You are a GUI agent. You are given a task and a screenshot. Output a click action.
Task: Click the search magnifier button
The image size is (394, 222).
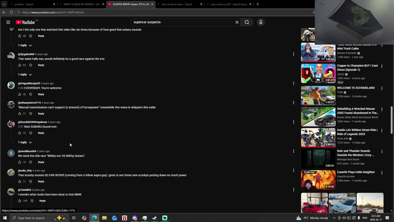(x=247, y=22)
